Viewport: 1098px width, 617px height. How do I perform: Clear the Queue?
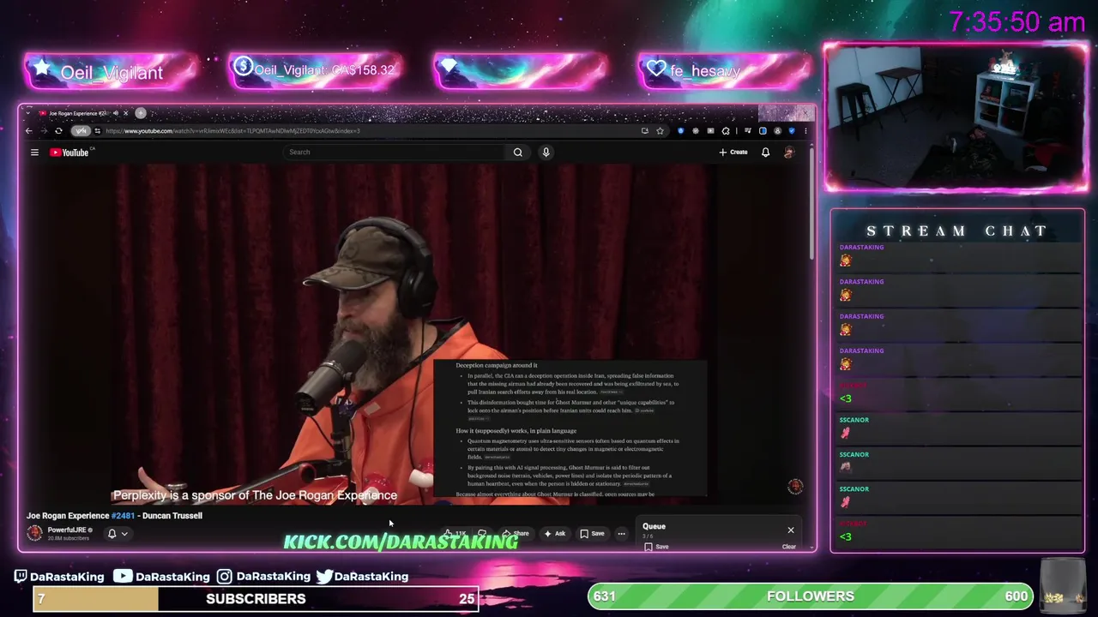coord(788,547)
